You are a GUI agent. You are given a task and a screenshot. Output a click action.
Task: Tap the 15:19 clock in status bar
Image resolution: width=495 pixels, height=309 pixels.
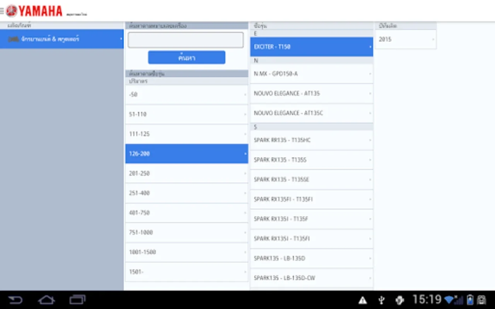click(x=427, y=300)
